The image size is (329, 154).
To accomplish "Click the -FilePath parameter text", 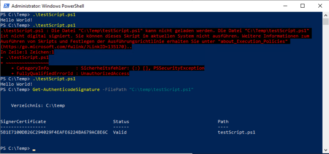I will [x=114, y=90].
